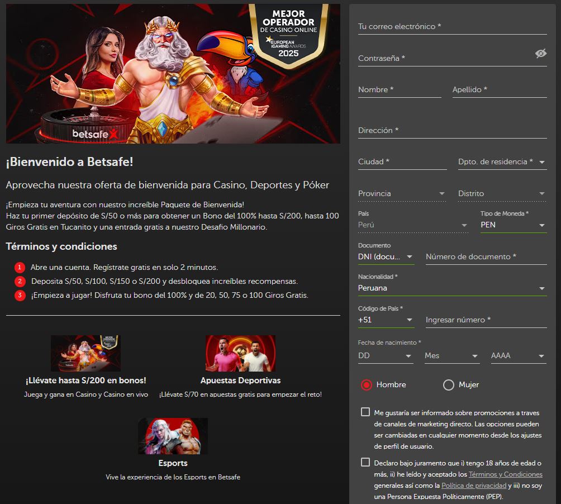The height and width of the screenshot is (504, 561).
Task: Open the Nacionalidad dropdown showing Peruana
Action: point(541,288)
